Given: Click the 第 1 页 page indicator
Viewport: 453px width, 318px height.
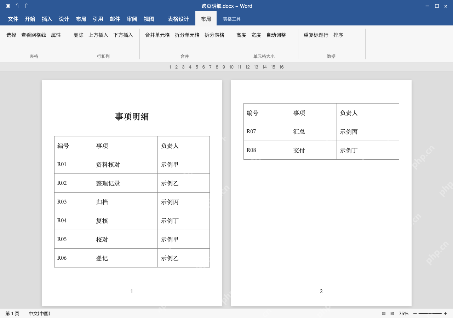Looking at the screenshot, I should (x=12, y=313).
